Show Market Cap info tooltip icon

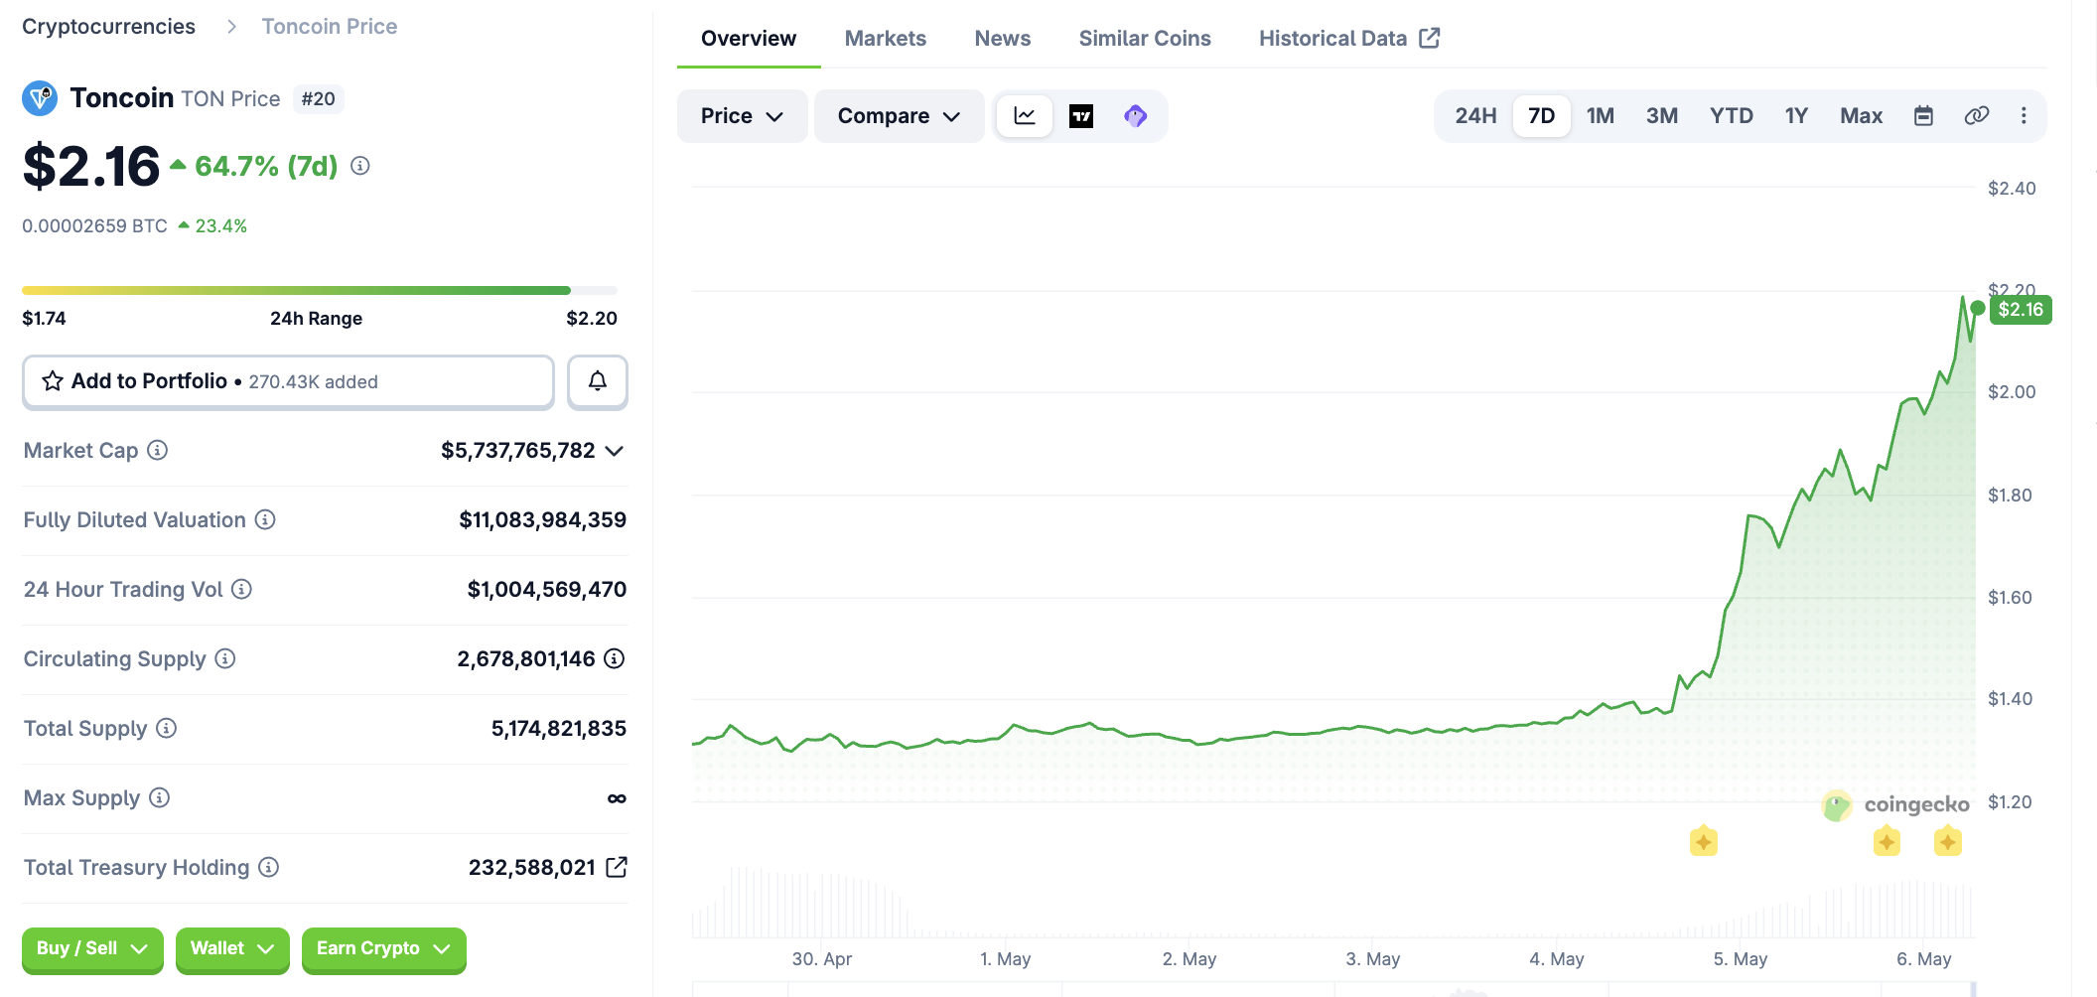click(x=157, y=450)
